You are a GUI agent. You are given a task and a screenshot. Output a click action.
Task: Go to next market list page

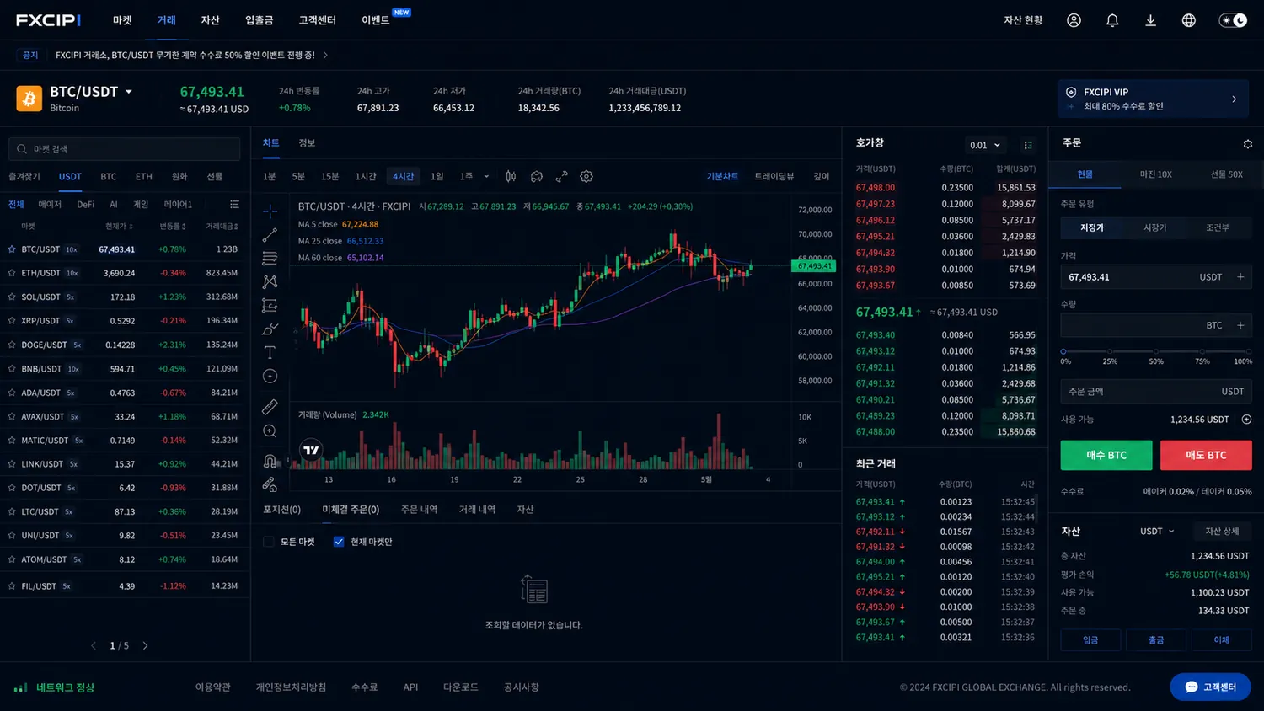(145, 646)
